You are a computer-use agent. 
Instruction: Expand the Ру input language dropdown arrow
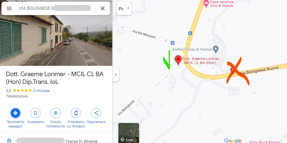(128, 8)
